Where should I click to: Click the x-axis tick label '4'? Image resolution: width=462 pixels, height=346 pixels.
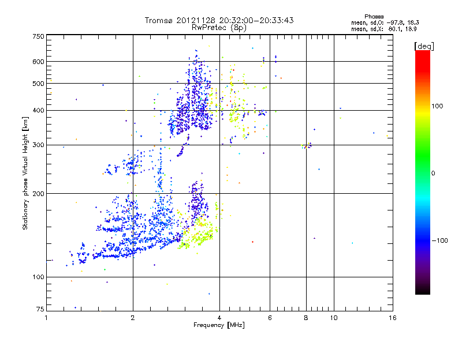pos(219,318)
